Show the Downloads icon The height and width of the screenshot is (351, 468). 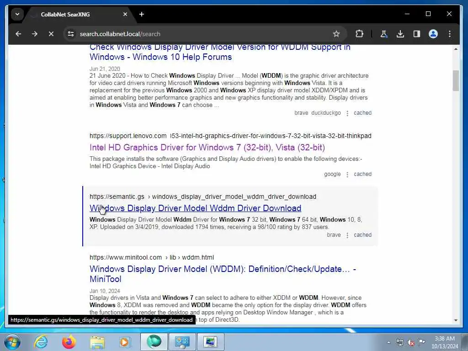click(x=400, y=34)
